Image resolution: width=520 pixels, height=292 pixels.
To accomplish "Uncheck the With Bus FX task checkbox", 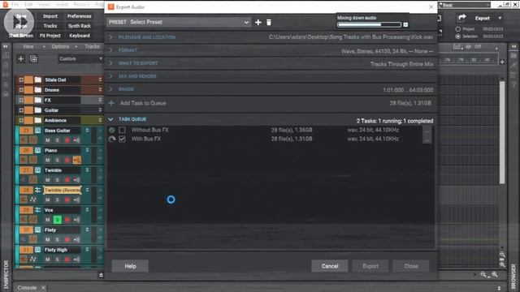I will pyautogui.click(x=122, y=139).
